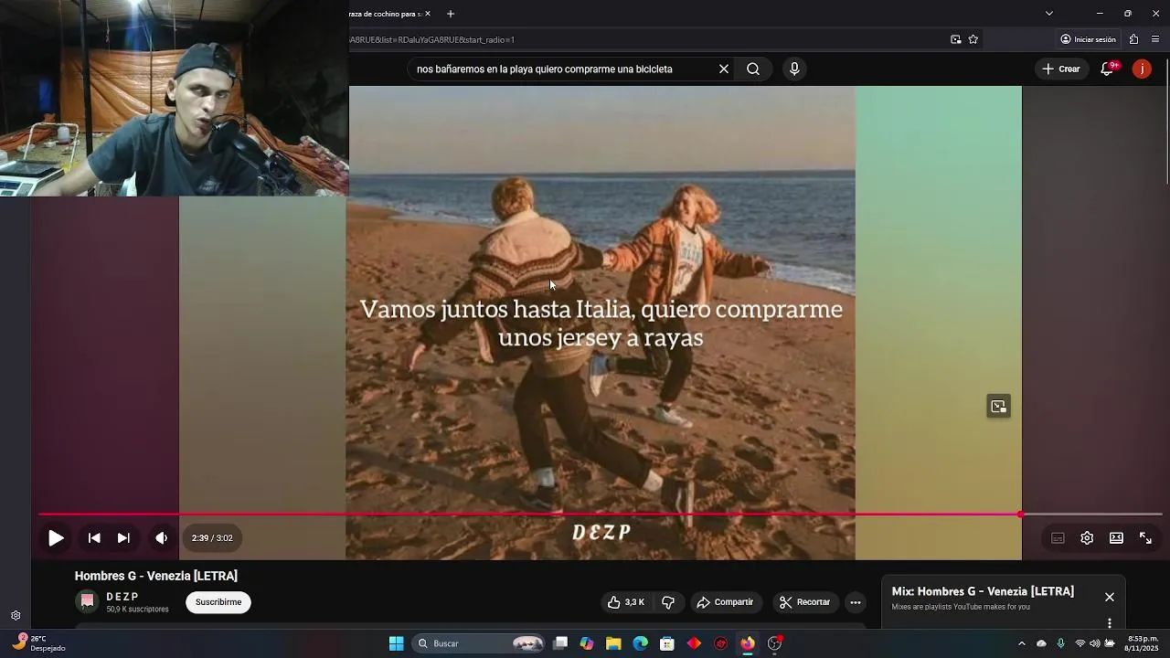Click the video progress bar scrubber
The width and height of the screenshot is (1170, 658).
[1021, 515]
